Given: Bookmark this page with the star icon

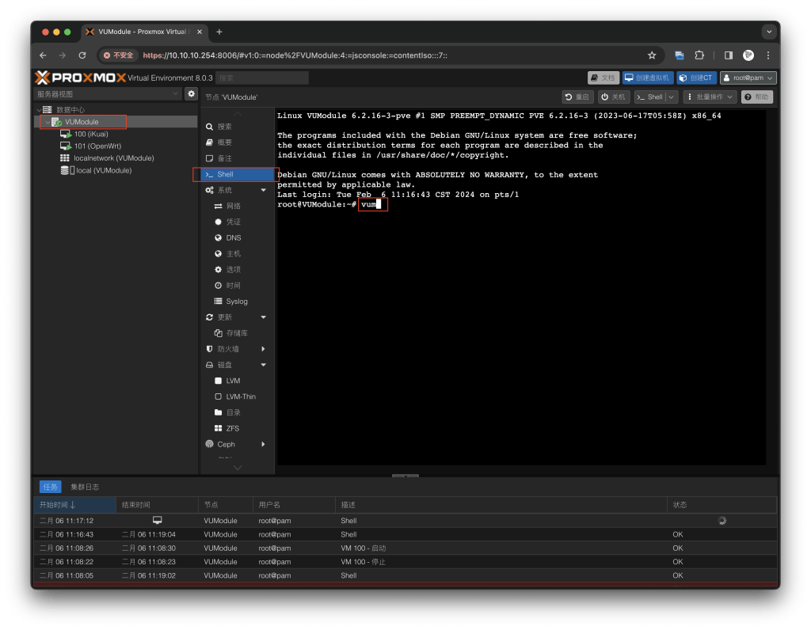Looking at the screenshot, I should tap(652, 55).
